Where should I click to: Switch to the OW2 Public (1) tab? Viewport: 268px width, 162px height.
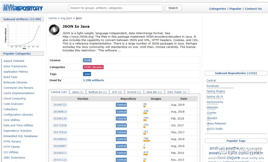(177, 92)
